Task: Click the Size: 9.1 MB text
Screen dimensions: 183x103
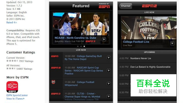Action: 13,9
